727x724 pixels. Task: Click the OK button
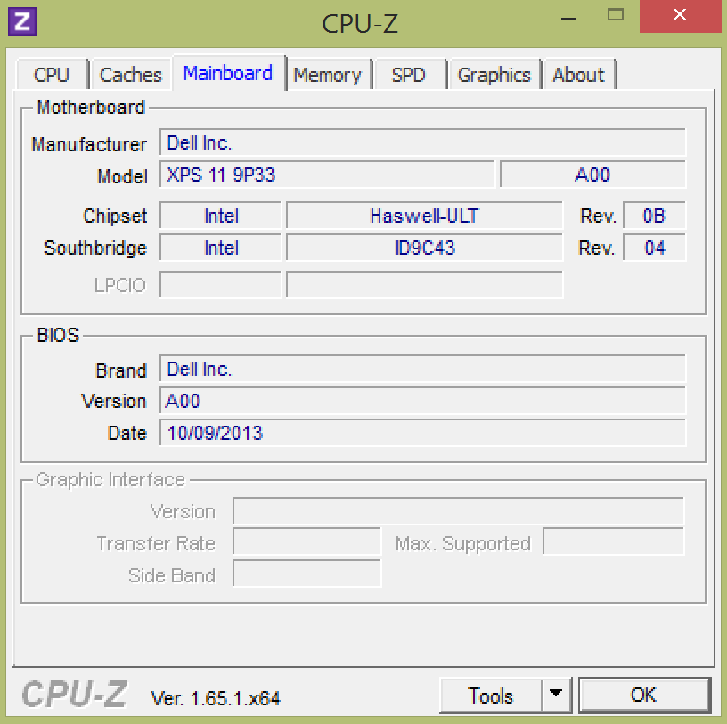pyautogui.click(x=644, y=696)
